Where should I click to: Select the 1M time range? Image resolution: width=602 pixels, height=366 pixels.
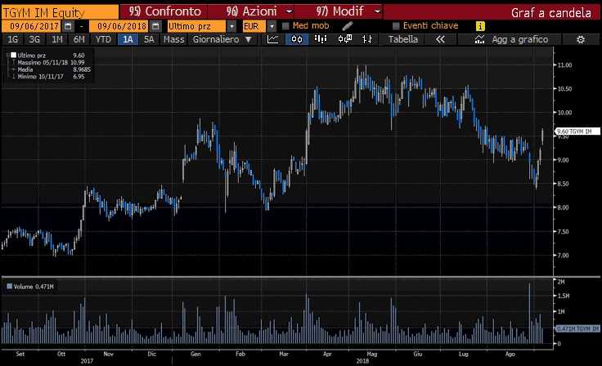(57, 39)
